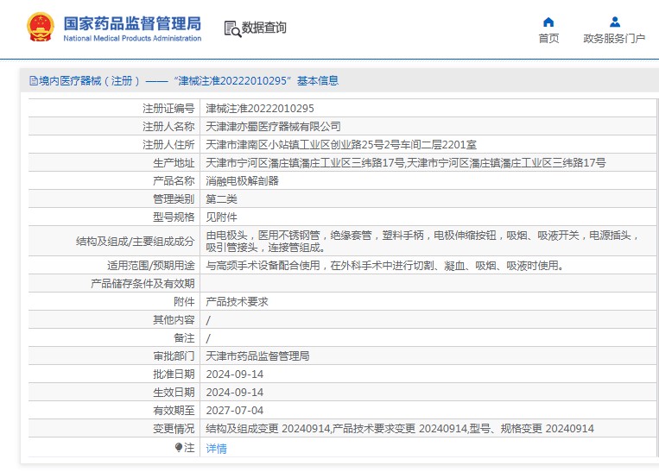The width and height of the screenshot is (659, 472).
Task: Click the 产品储存条件及有效期 row label
Action: (143, 283)
